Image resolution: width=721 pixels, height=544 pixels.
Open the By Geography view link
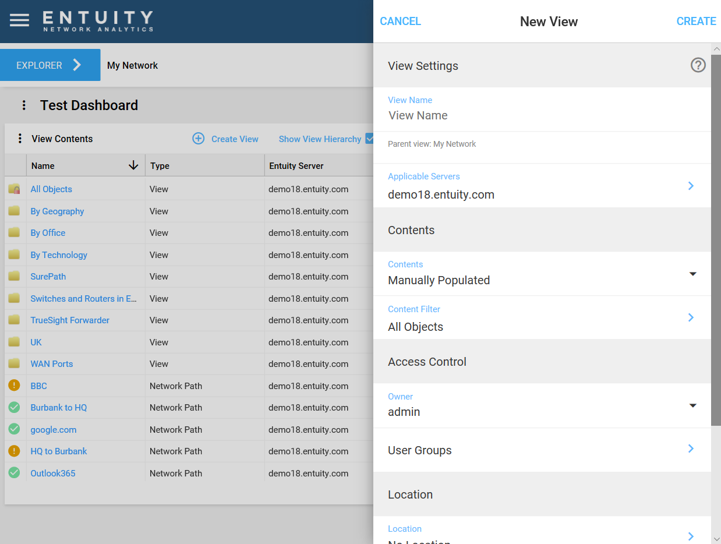pyautogui.click(x=57, y=211)
